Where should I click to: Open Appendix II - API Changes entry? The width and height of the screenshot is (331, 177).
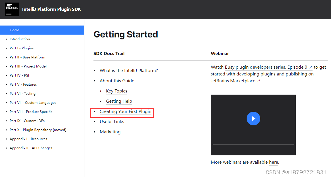[x=31, y=148]
